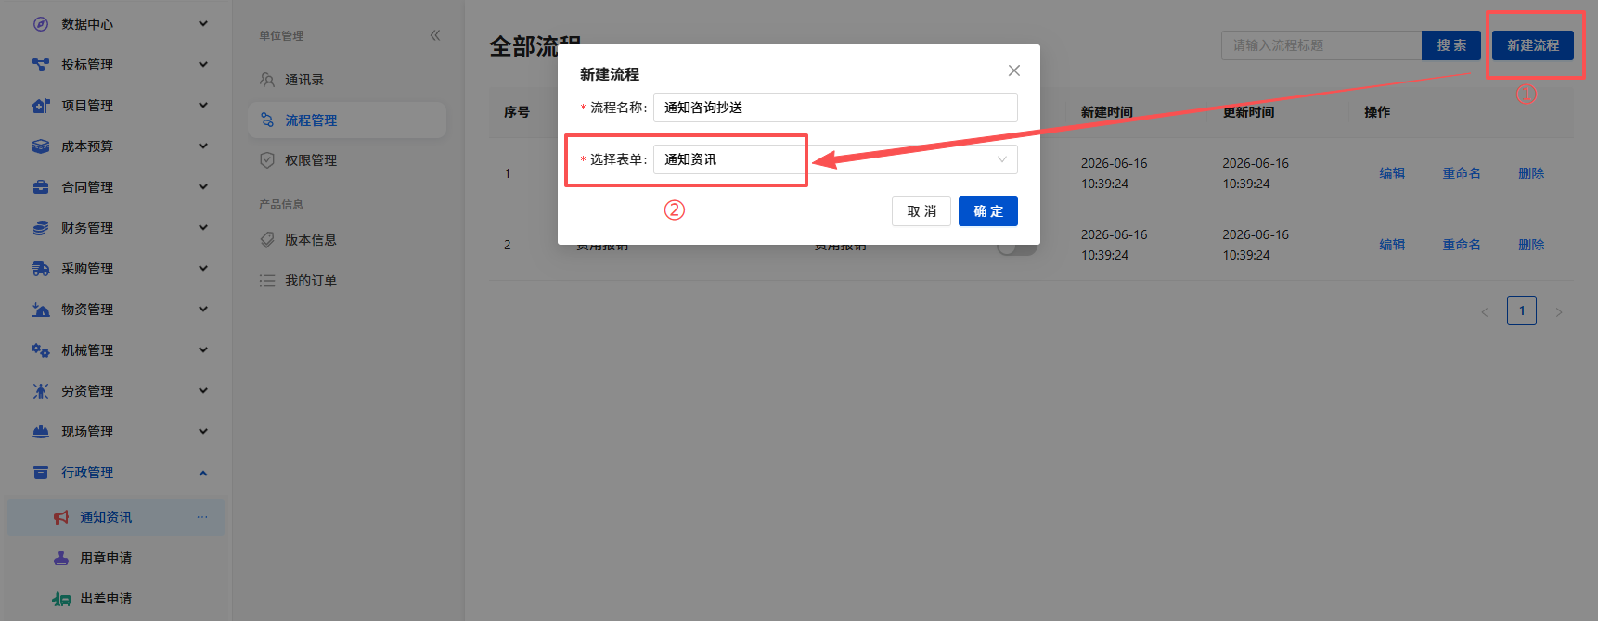The image size is (1598, 621).
Task: Open 版本信息 menu item
Action: [347, 240]
